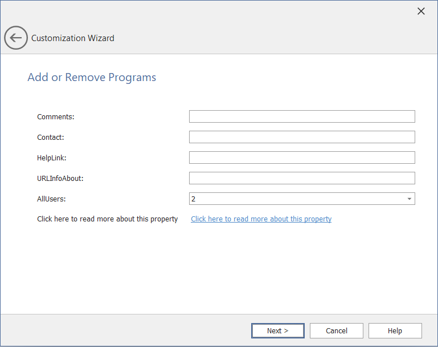
Task: Click the Comments: label
Action: point(56,116)
